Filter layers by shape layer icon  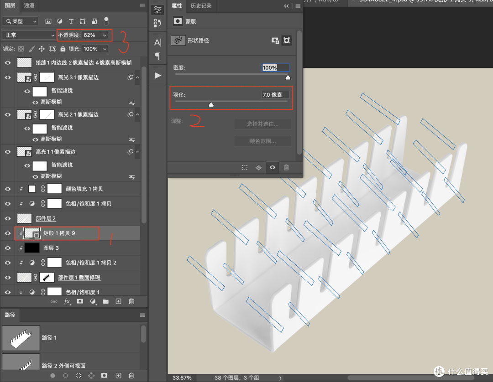(x=83, y=21)
